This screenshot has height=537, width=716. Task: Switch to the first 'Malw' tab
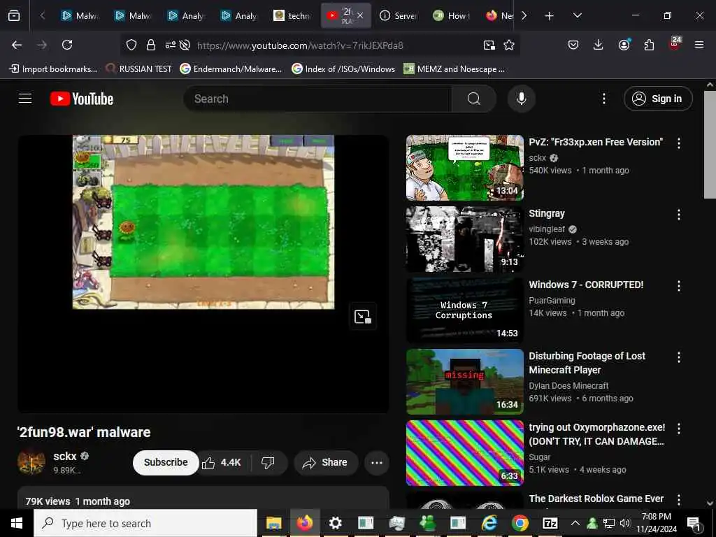coord(80,15)
